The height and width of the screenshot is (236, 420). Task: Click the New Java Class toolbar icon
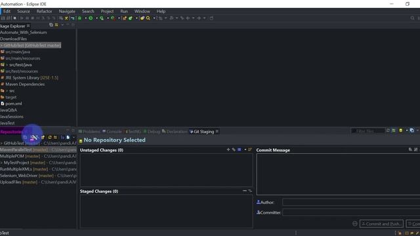click(131, 18)
